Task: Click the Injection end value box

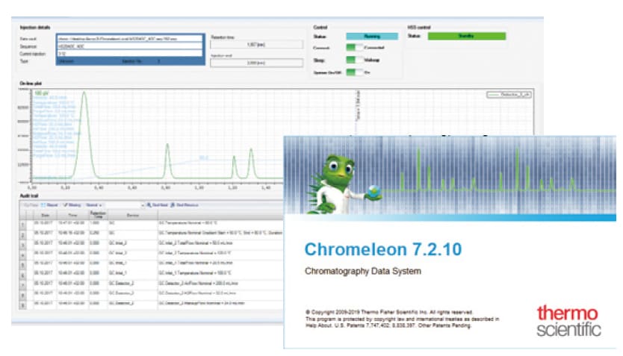Action: coord(257,63)
